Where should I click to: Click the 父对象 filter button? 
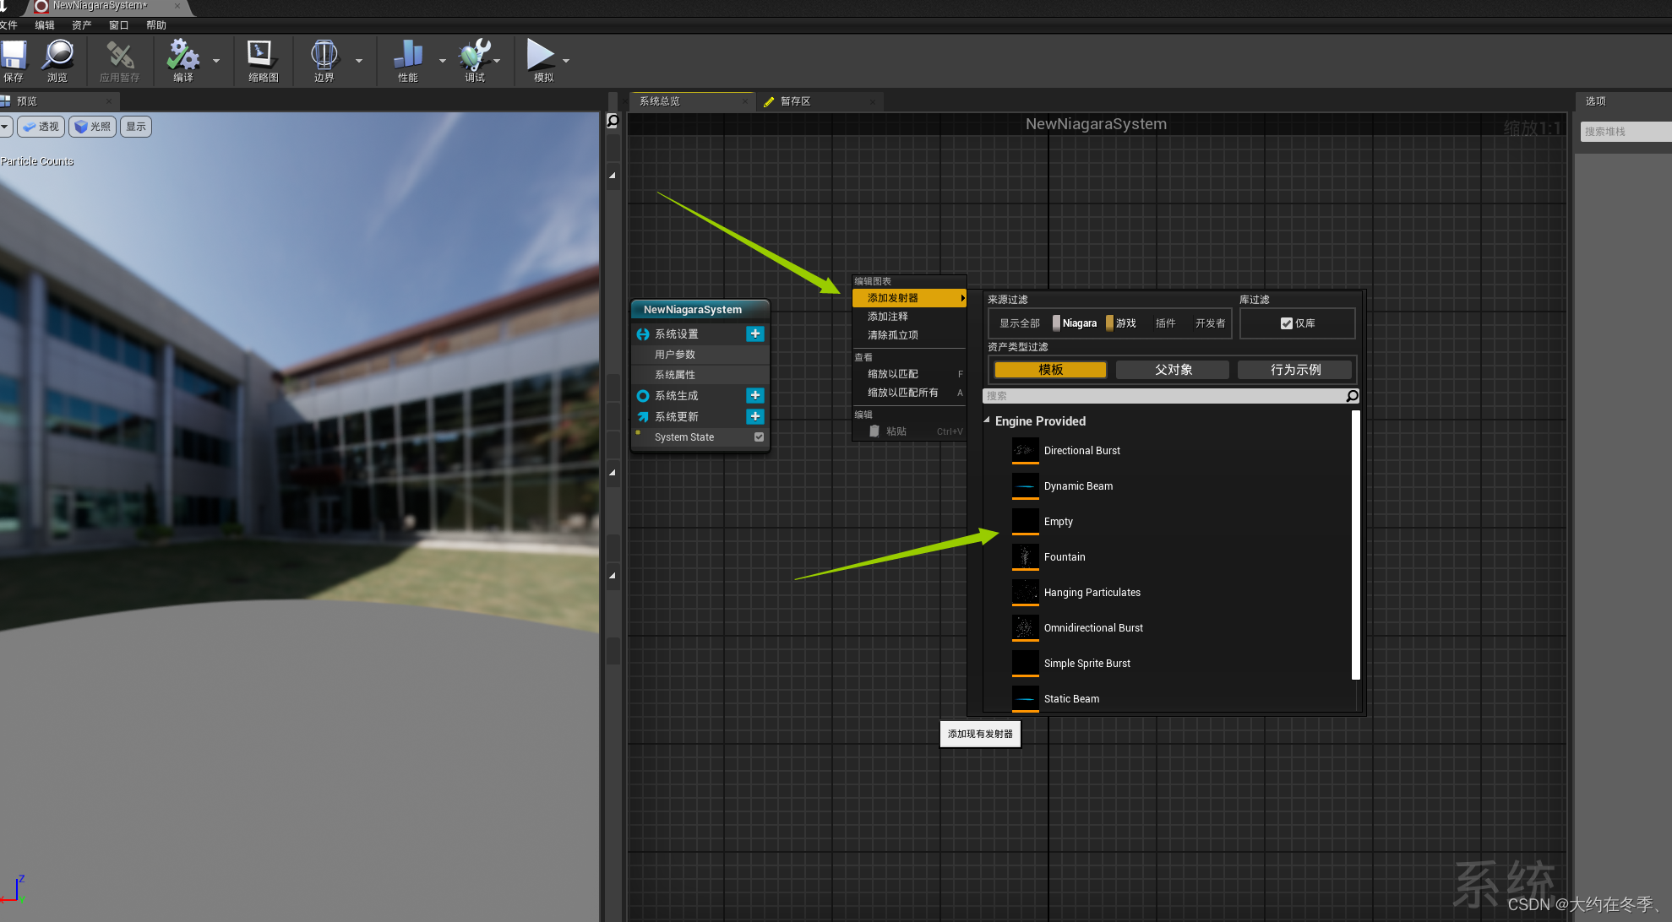tap(1173, 370)
